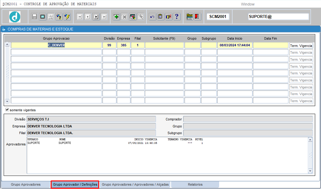
Task: Click the 'TERMINO VIGENCIA' header in Aprovadores
Action: pos(180,139)
